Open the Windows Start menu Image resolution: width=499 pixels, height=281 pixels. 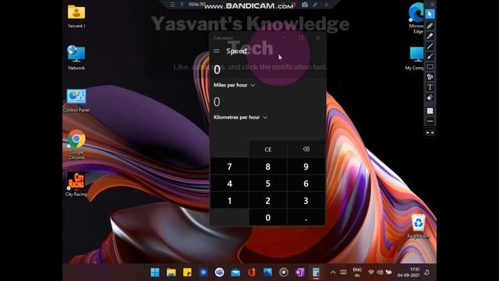[155, 272]
